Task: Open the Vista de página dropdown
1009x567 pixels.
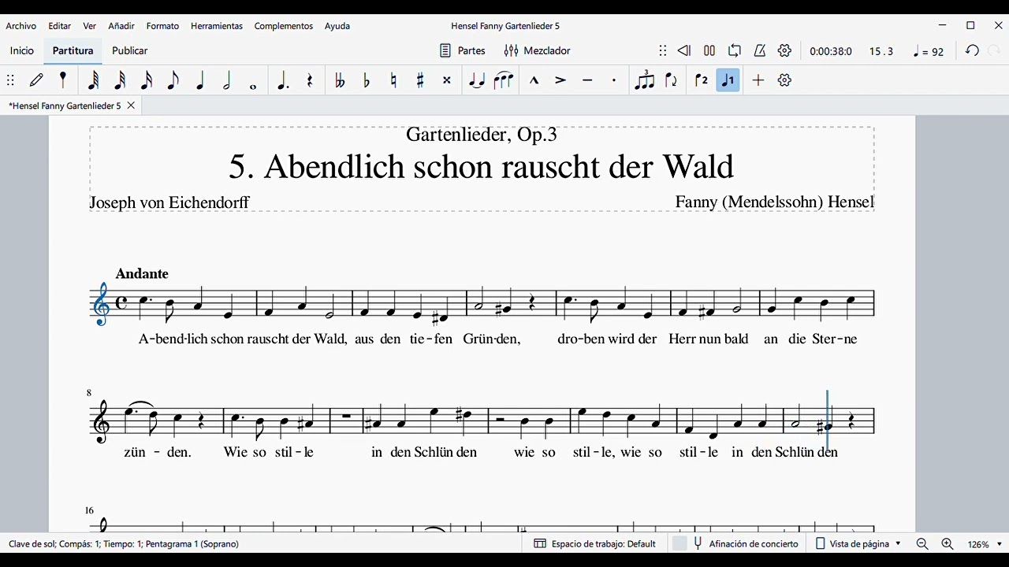Action: click(858, 544)
